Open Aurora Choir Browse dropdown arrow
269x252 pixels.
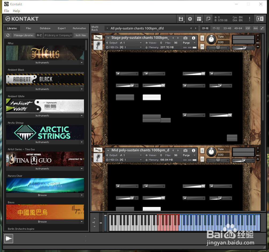pos(82,195)
